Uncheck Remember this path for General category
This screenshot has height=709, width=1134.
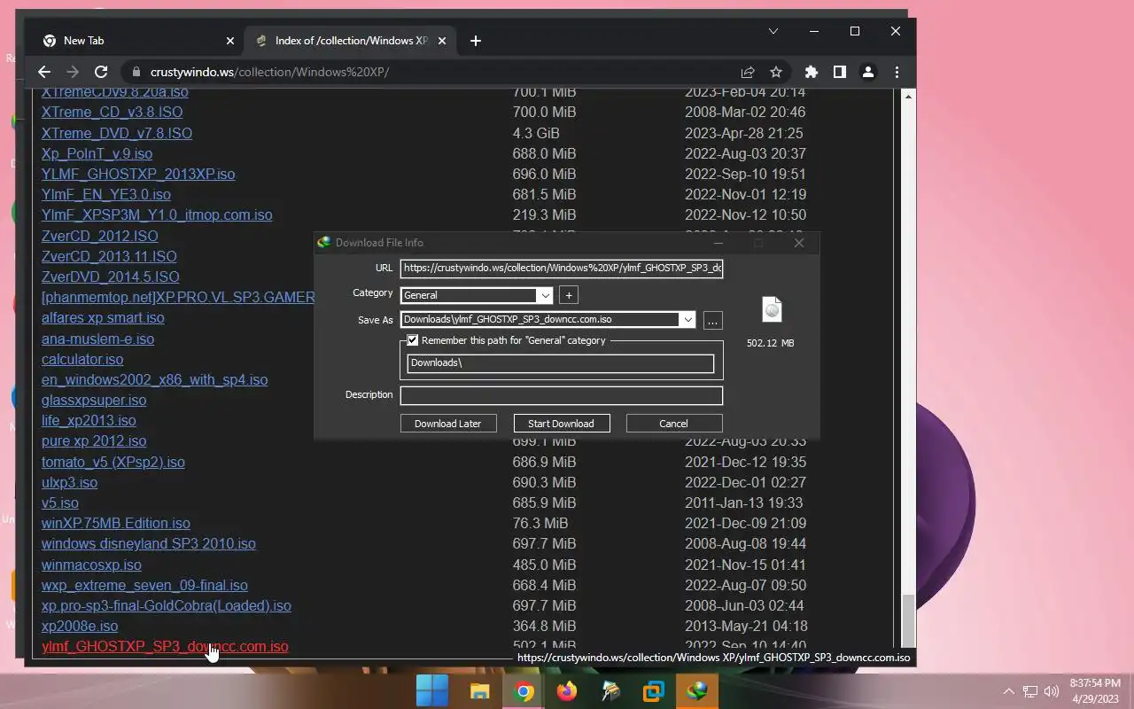click(x=413, y=340)
